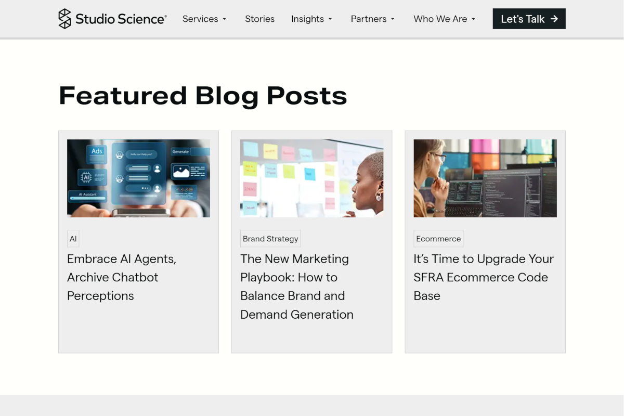Select Stories in the navigation menu
Screen dimensions: 624x416
(x=259, y=19)
